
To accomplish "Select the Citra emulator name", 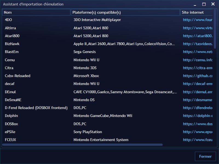I will pos(9,68).
